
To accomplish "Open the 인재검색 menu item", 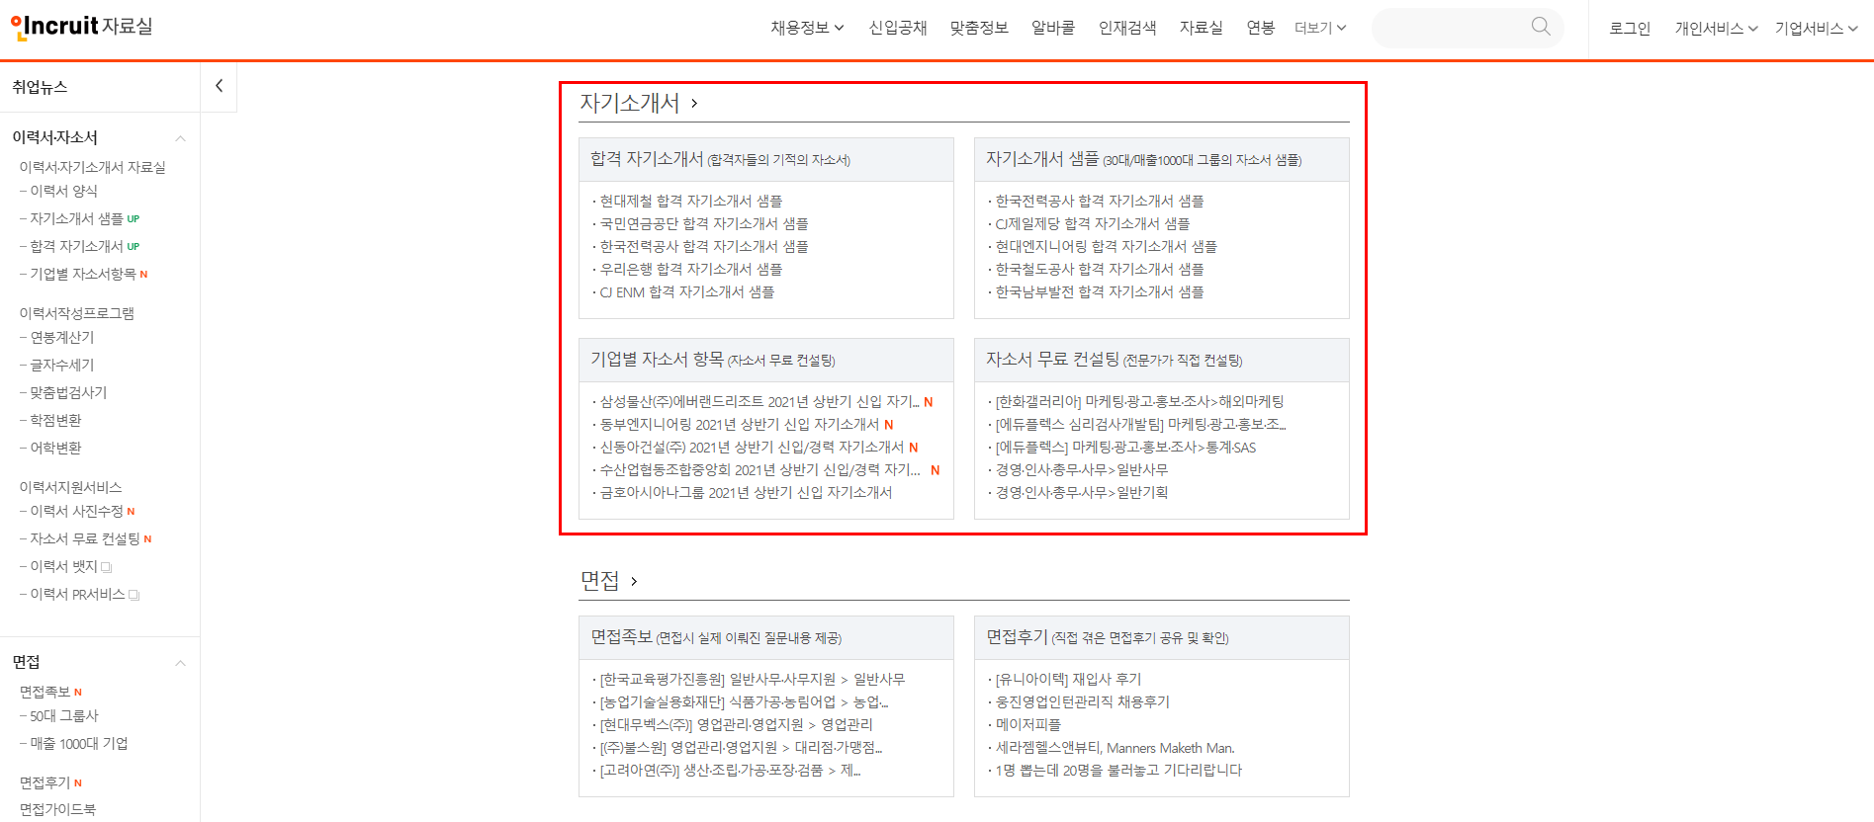I will pos(1127,28).
